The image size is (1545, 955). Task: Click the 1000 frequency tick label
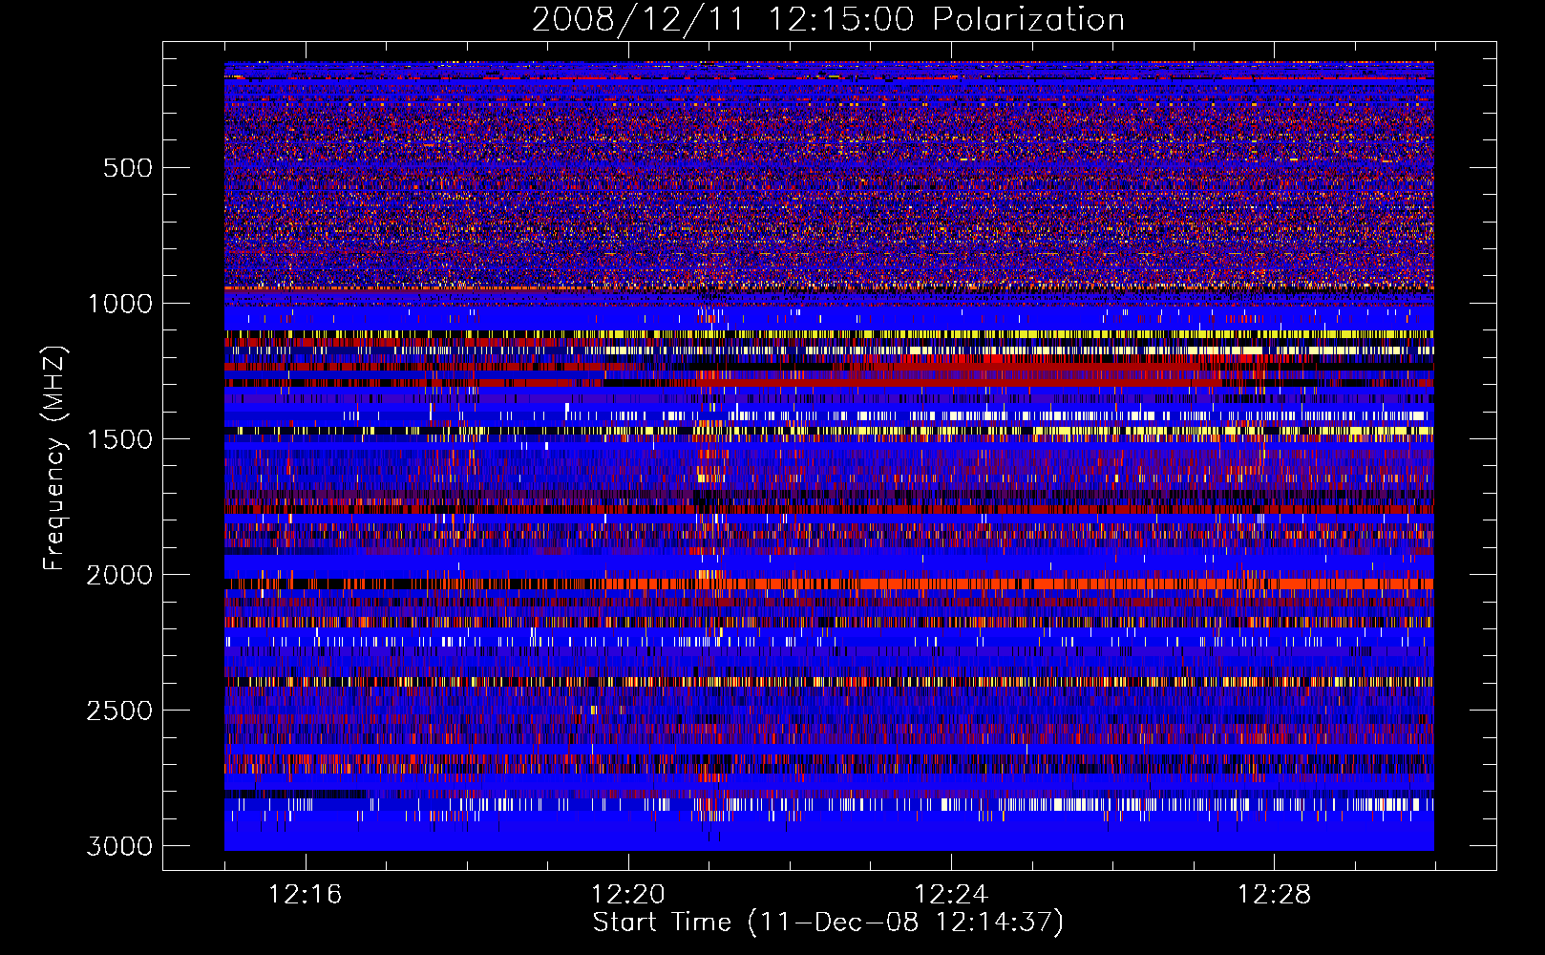[119, 304]
